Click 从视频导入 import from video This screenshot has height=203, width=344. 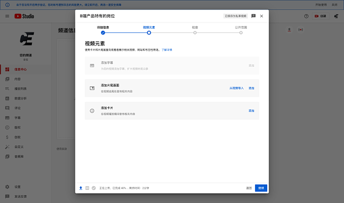click(x=236, y=88)
